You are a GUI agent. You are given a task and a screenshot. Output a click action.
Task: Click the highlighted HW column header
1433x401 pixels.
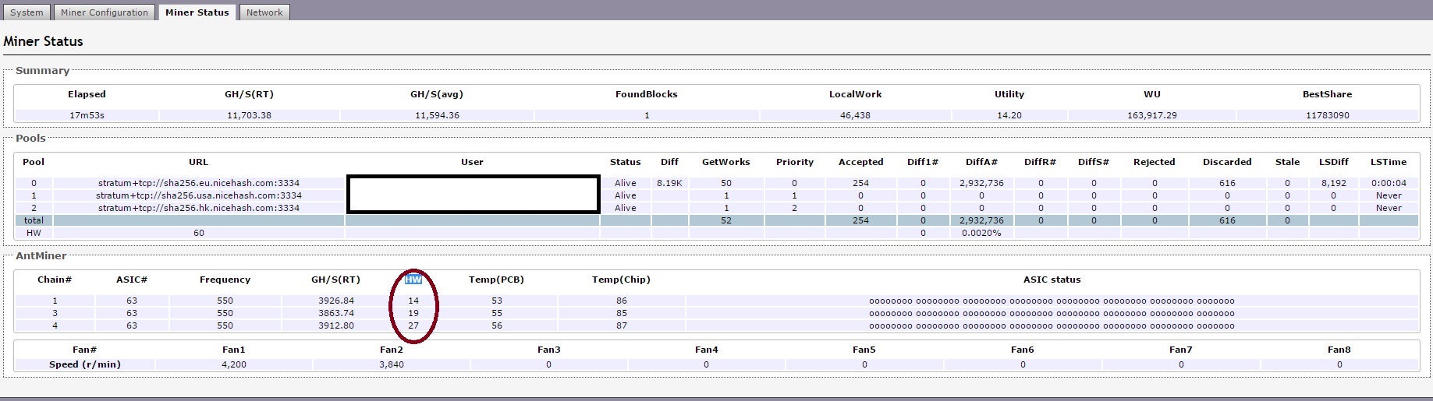413,280
